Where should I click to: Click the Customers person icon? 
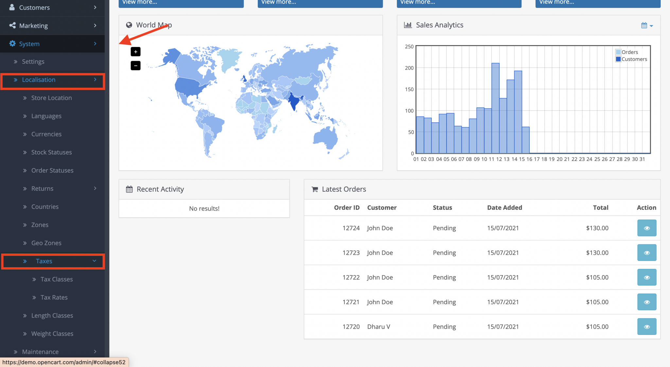12,7
